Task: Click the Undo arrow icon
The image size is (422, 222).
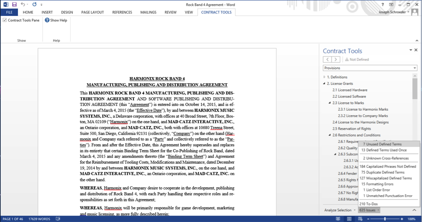Action: 23,4
